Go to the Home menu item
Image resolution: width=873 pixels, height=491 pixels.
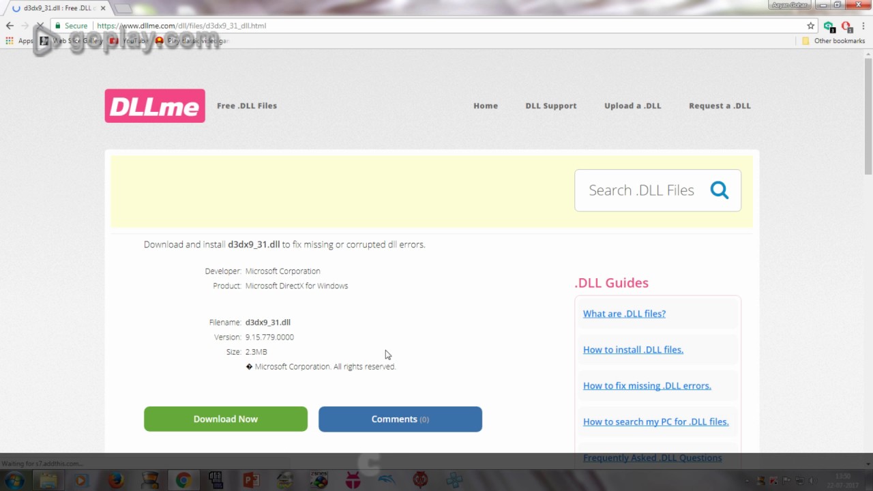click(x=486, y=106)
